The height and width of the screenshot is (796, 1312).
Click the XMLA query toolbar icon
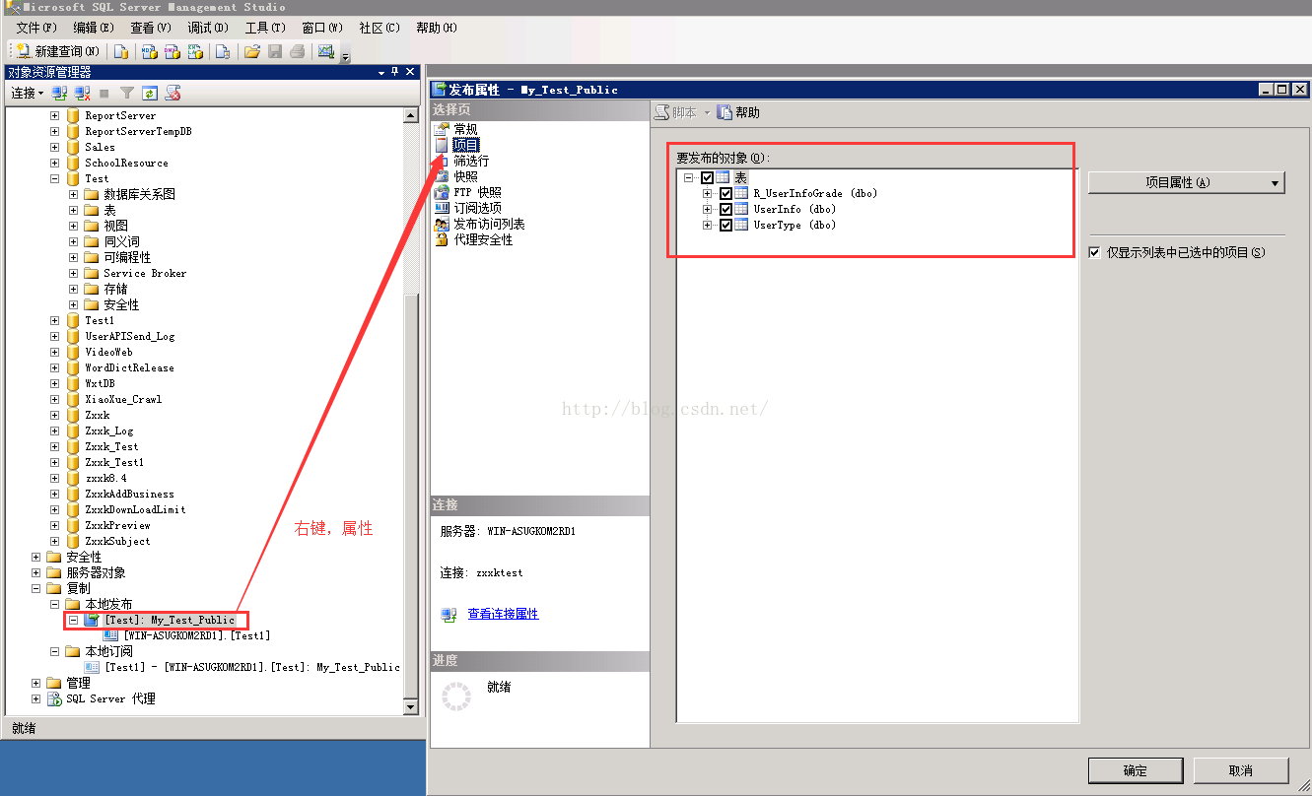(x=195, y=51)
